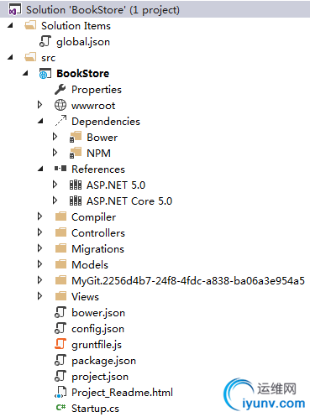
Task: Click the Startup.cs C# file icon
Action: [60, 408]
